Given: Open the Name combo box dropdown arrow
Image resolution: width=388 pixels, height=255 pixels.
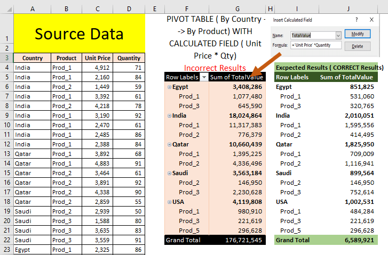Looking at the screenshot, I should 338,36.
